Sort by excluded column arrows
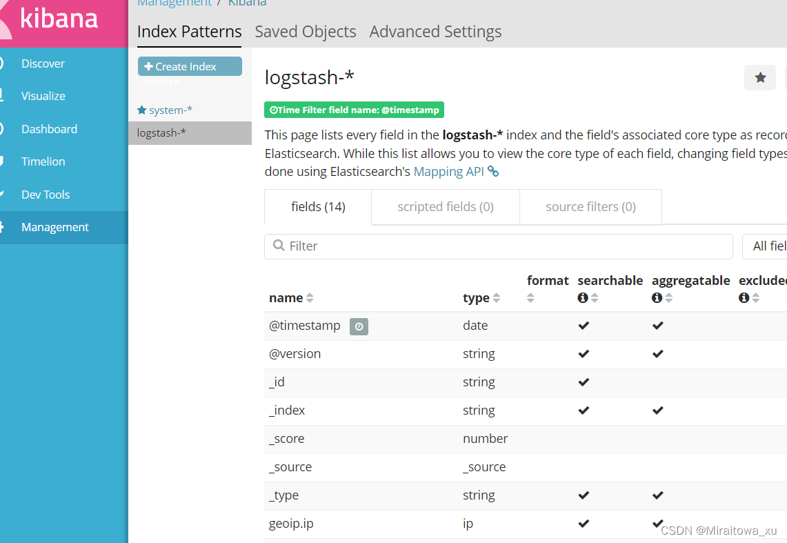This screenshot has height=543, width=787. pyautogui.click(x=756, y=298)
